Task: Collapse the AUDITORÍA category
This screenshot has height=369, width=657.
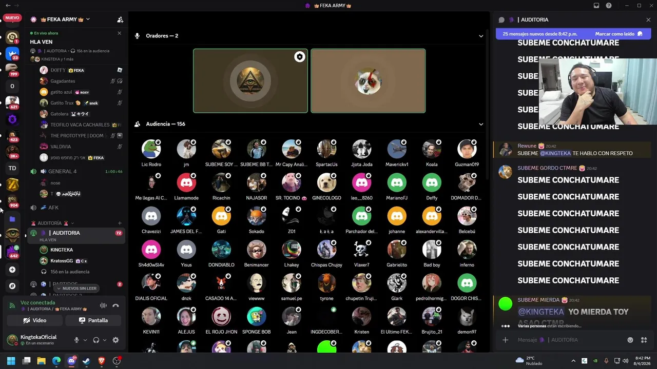Action: point(53,223)
